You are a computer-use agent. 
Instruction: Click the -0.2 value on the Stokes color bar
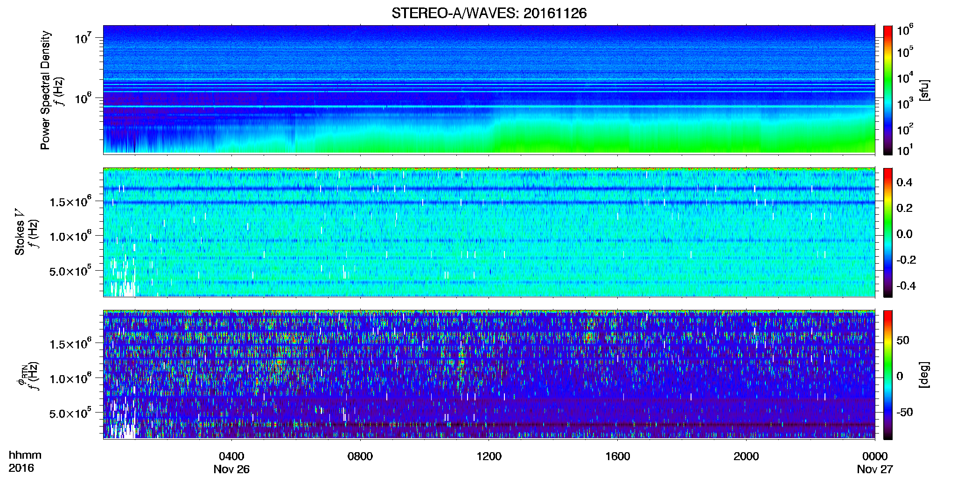click(906, 259)
